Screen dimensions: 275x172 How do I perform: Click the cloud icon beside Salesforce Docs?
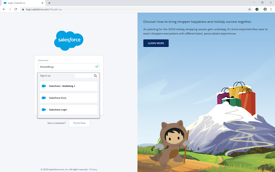pos(44,98)
